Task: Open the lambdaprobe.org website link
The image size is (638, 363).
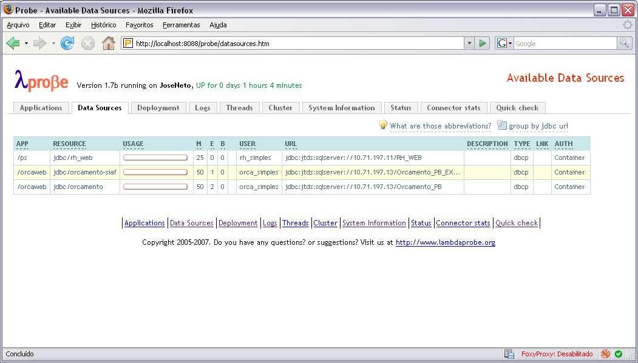Action: tap(445, 242)
